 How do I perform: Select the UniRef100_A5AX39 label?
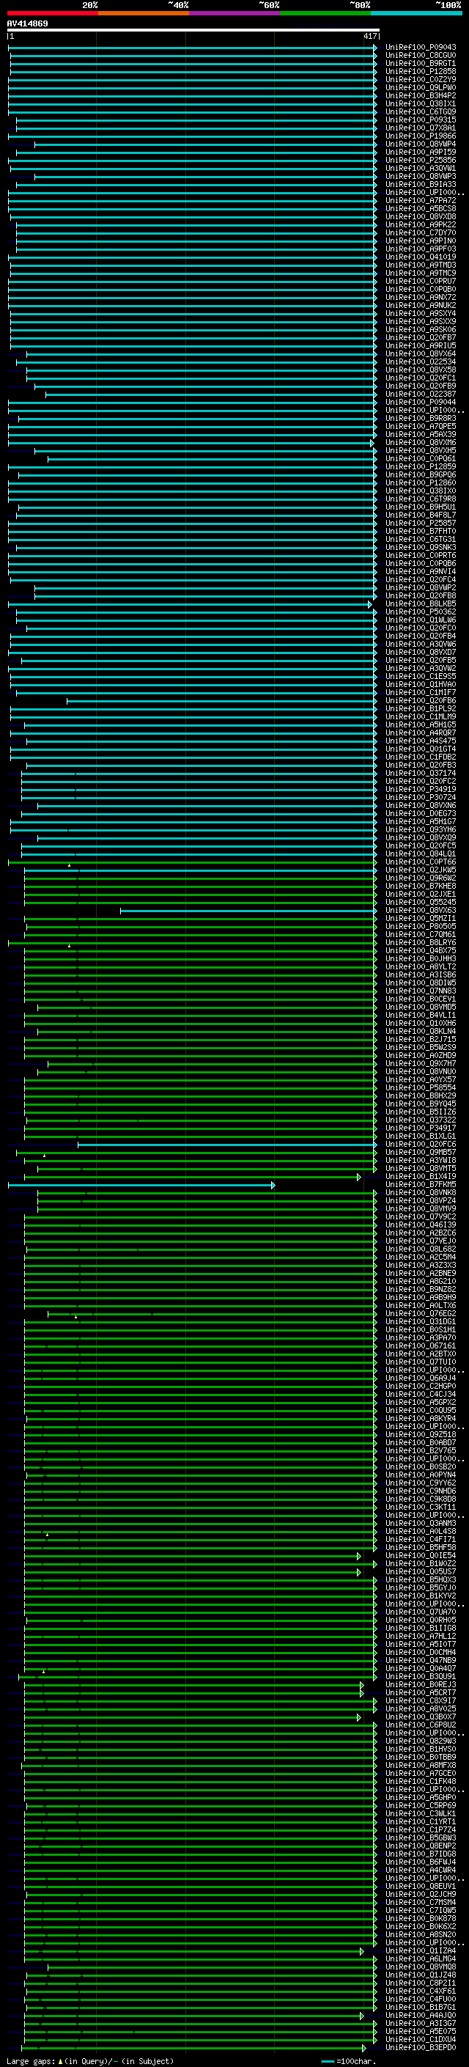(x=421, y=434)
